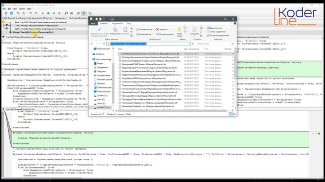Open the Копировать в dropdown
The width and height of the screenshot is (325, 182).
(144, 34)
